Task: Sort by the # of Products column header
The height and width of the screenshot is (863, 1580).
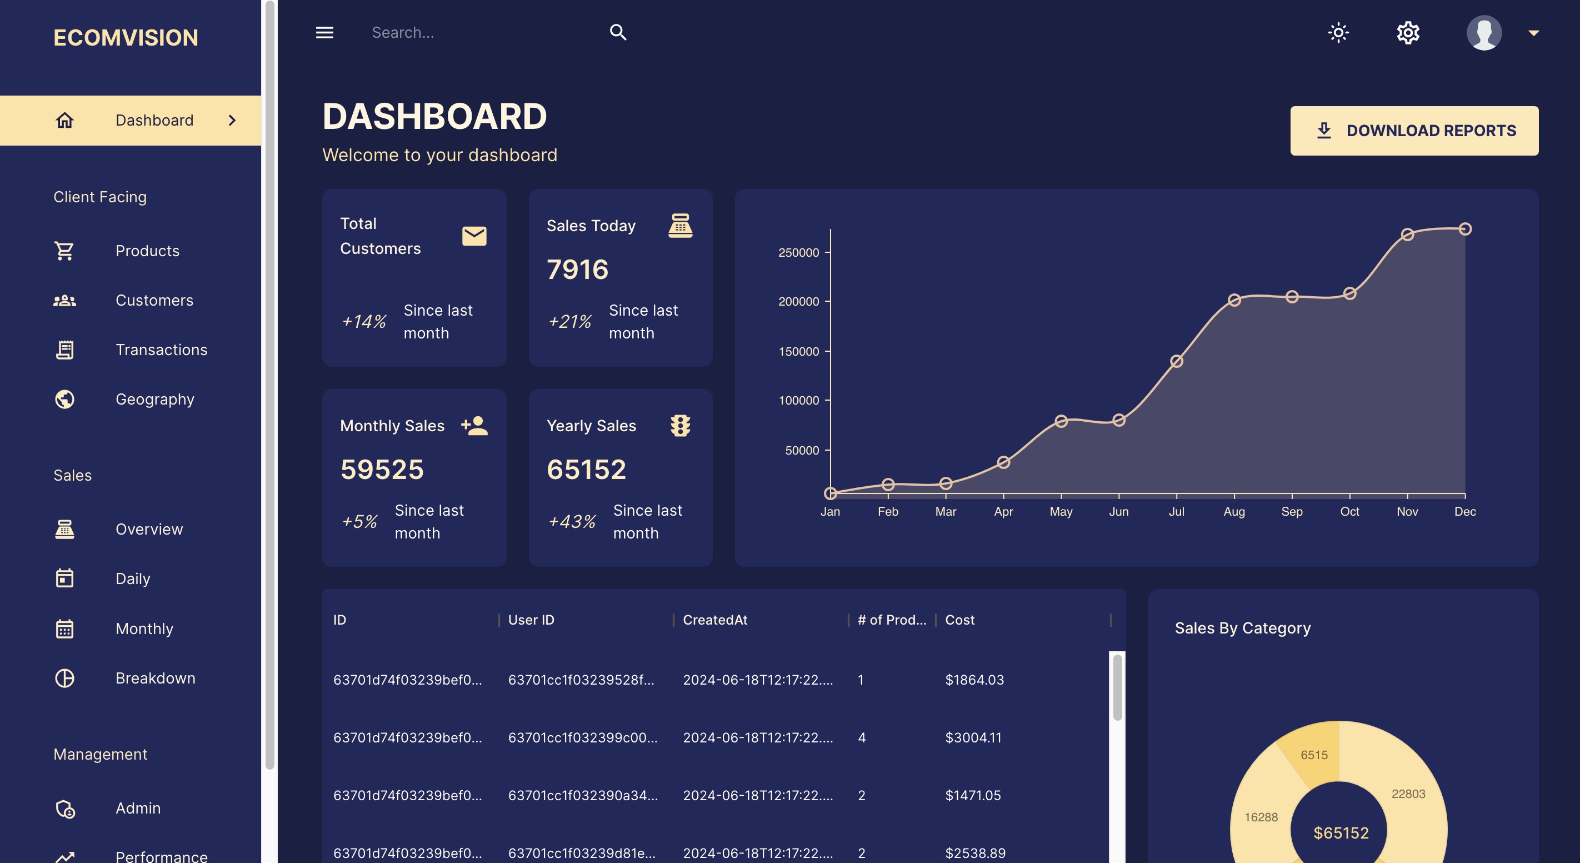Action: [892, 620]
